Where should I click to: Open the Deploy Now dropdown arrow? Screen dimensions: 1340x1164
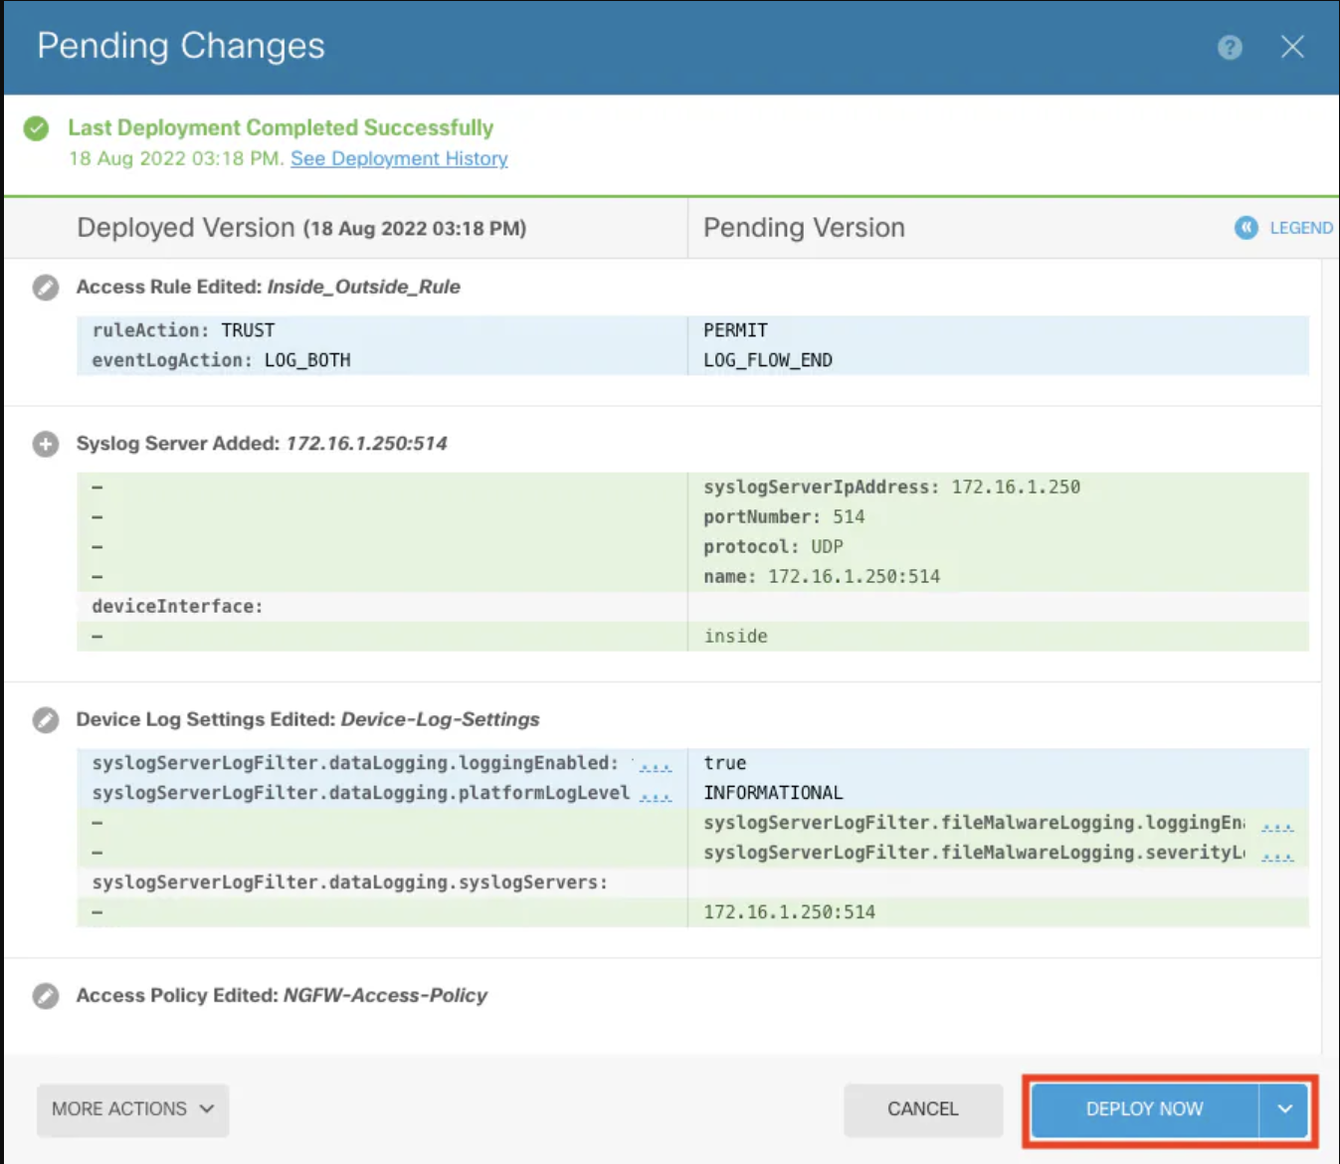coord(1284,1109)
